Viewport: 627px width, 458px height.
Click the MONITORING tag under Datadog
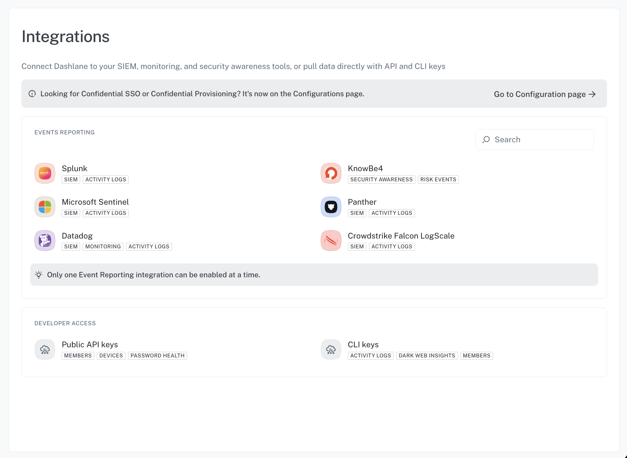pyautogui.click(x=103, y=247)
